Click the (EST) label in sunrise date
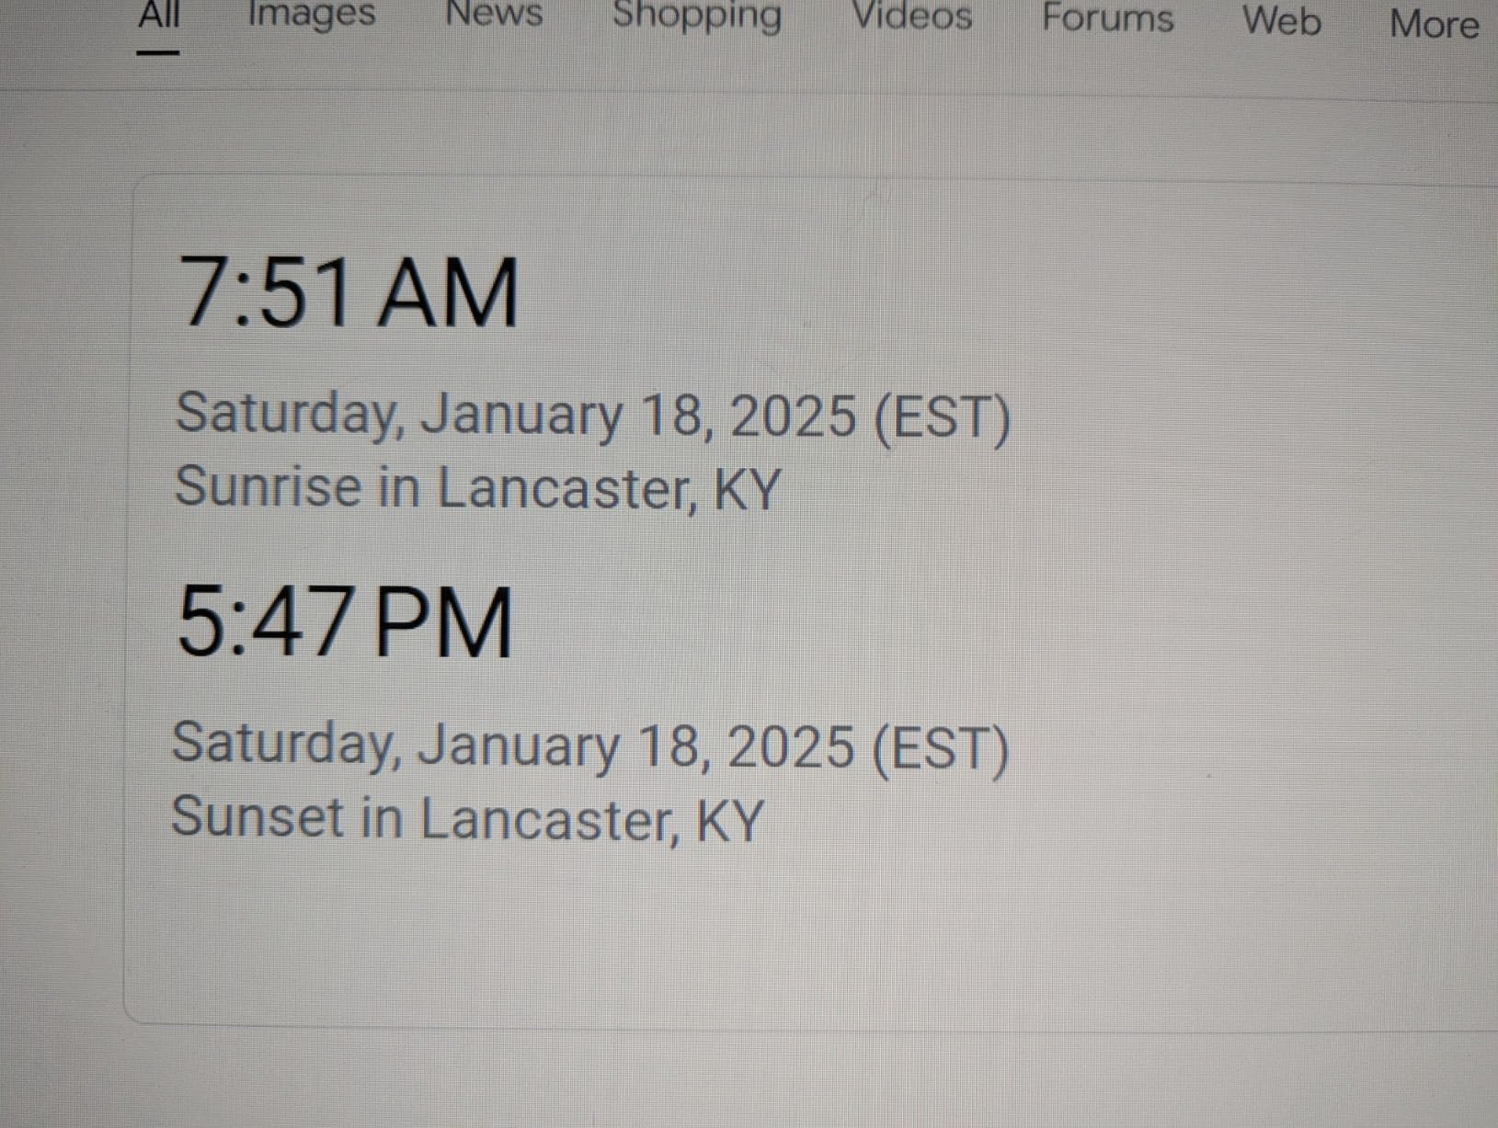 pos(942,418)
